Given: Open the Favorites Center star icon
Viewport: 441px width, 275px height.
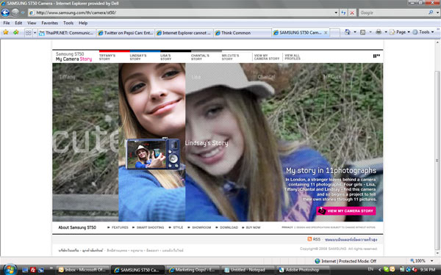Looking at the screenshot, I should point(6,32).
